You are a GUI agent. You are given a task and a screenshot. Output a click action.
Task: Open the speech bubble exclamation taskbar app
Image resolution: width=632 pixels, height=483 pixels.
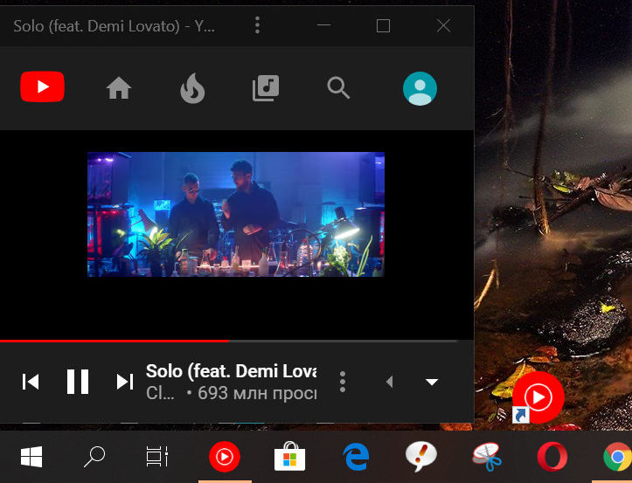point(420,457)
